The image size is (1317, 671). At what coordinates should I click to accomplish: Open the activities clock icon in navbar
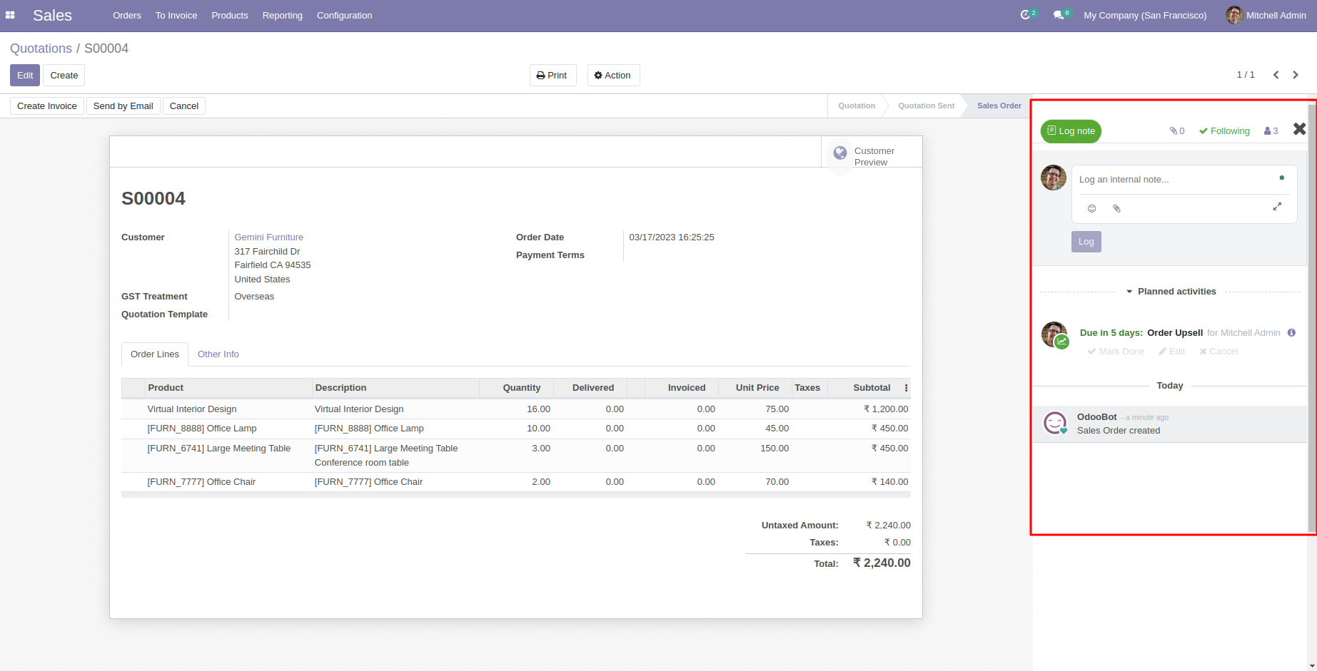coord(1026,15)
